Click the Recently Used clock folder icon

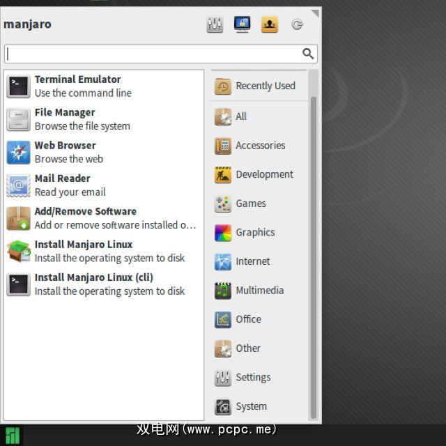(x=223, y=86)
